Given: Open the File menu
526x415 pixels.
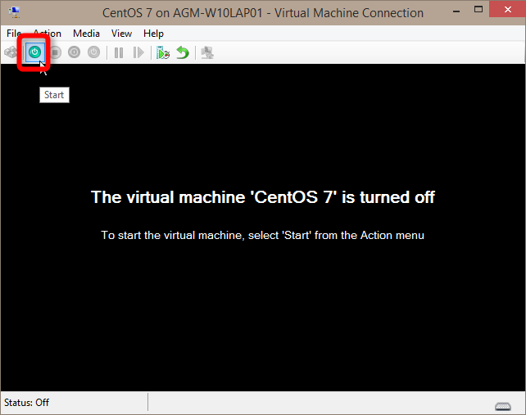Looking at the screenshot, I should tap(14, 34).
